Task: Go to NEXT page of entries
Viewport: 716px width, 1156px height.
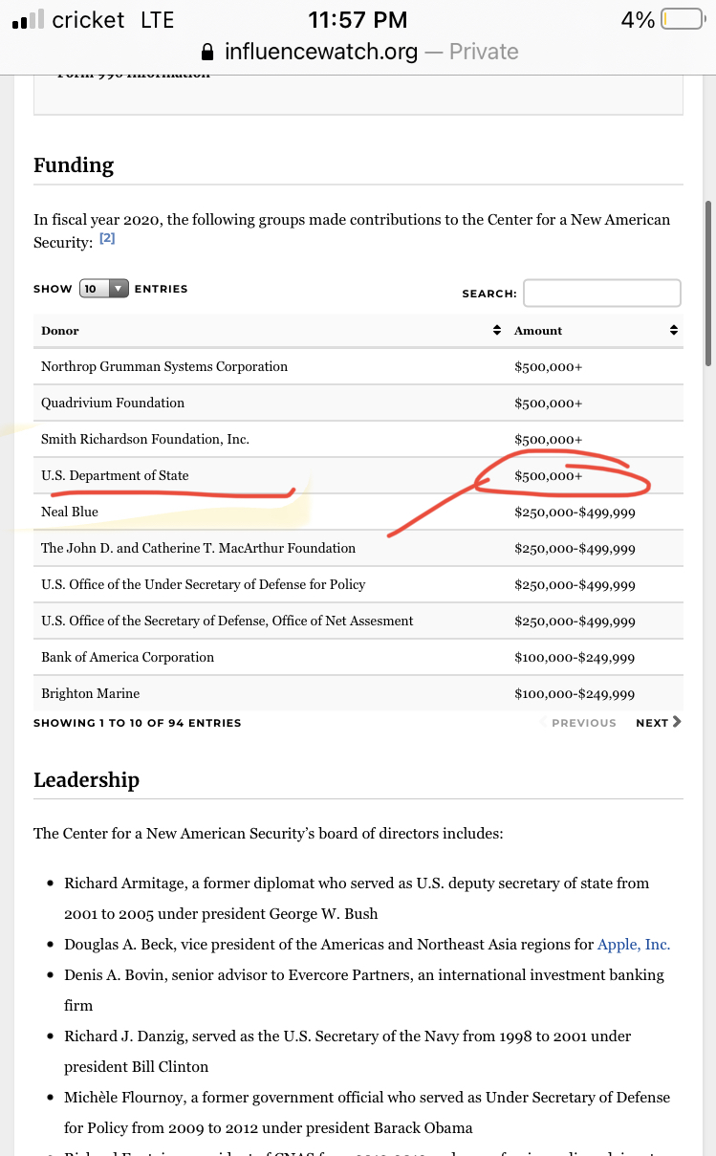Action: 659,722
